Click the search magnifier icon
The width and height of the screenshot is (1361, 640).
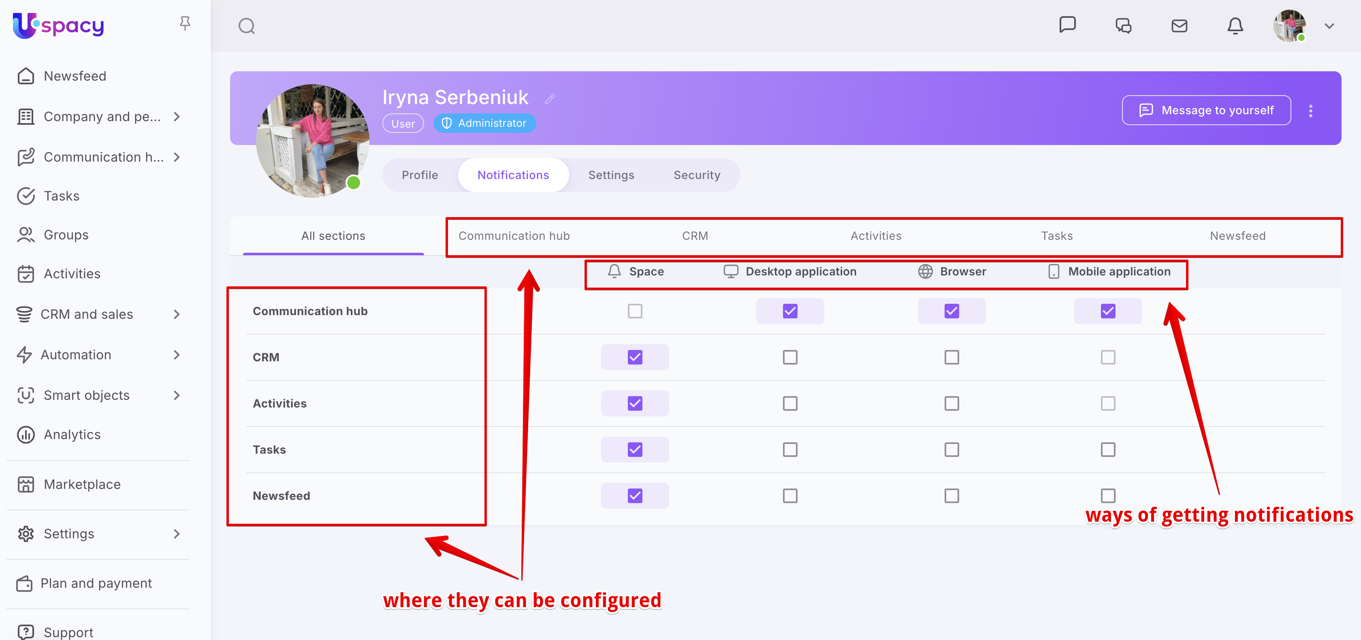point(246,26)
